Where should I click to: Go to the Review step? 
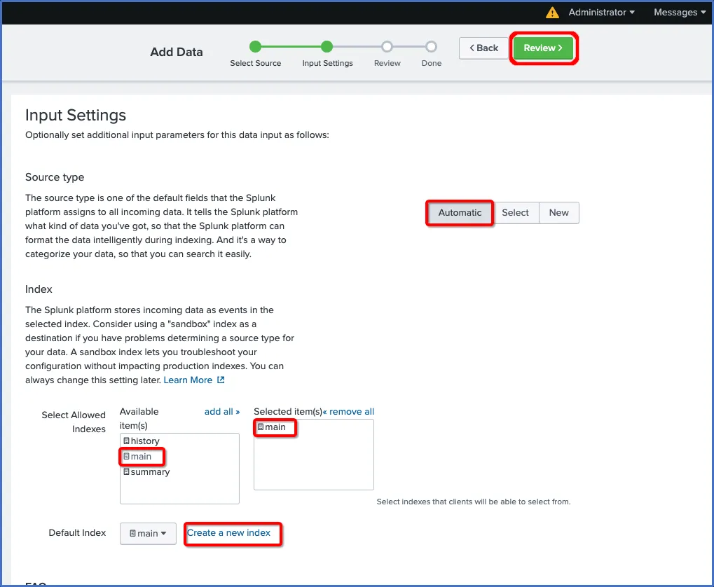pos(543,48)
